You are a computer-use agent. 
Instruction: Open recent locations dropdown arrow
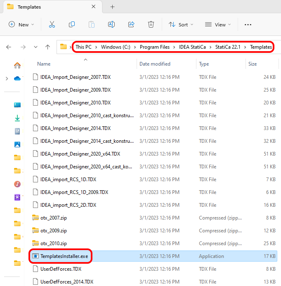(35, 47)
